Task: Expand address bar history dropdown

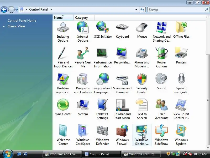Action: (136, 10)
